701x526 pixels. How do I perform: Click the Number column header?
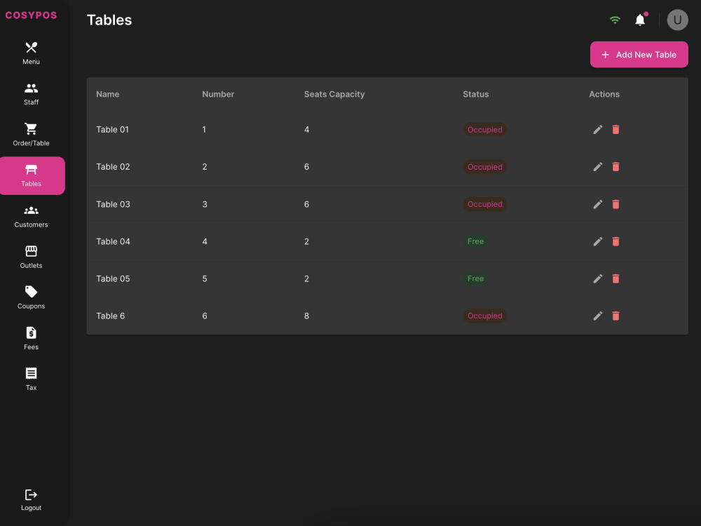click(x=218, y=95)
